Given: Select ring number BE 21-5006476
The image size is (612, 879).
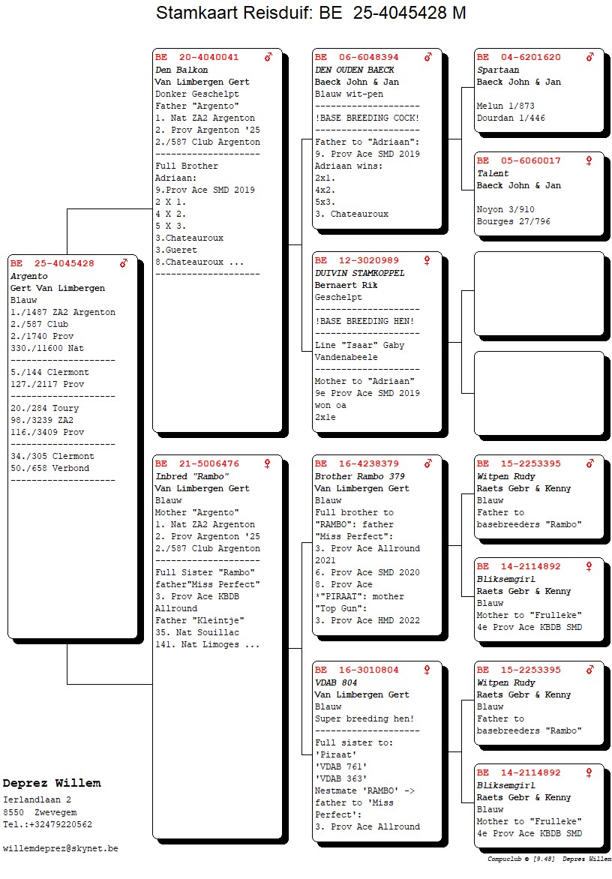Looking at the screenshot, I should [x=197, y=463].
